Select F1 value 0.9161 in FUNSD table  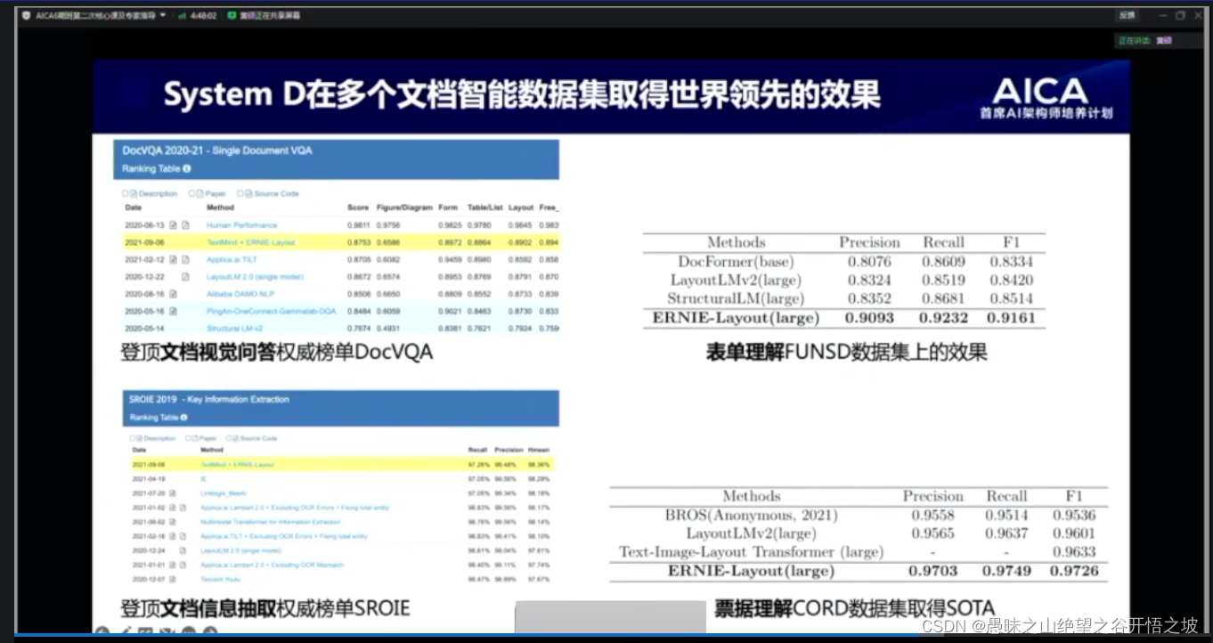tap(1012, 318)
